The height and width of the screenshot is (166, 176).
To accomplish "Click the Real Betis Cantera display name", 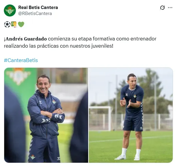I will point(38,7).
